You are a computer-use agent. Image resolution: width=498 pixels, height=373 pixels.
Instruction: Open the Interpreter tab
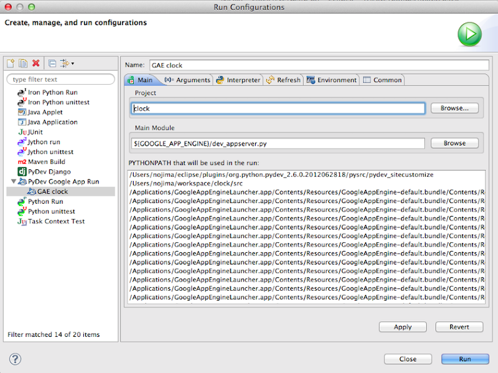point(238,80)
